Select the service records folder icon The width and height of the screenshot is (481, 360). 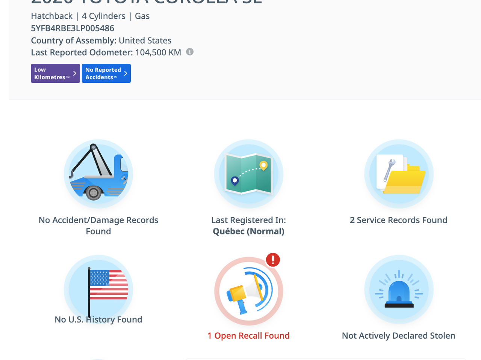[399, 174]
